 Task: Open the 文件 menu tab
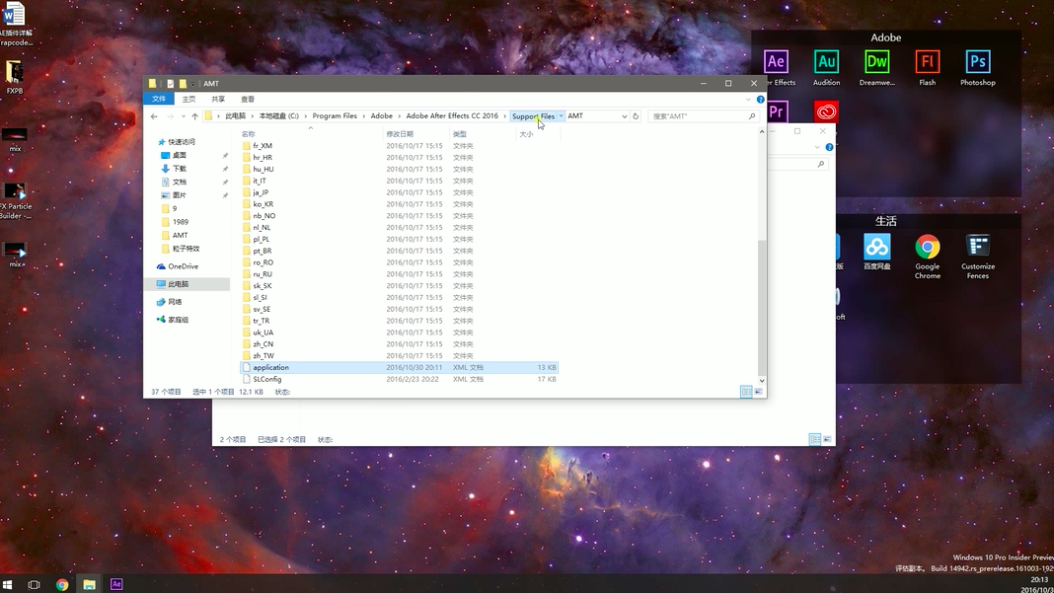(x=159, y=99)
